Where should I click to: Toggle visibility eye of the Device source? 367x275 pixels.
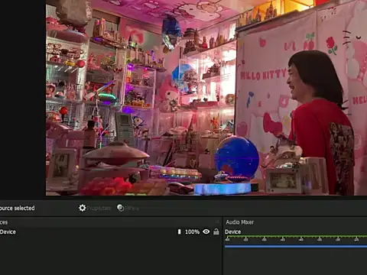[x=206, y=231]
